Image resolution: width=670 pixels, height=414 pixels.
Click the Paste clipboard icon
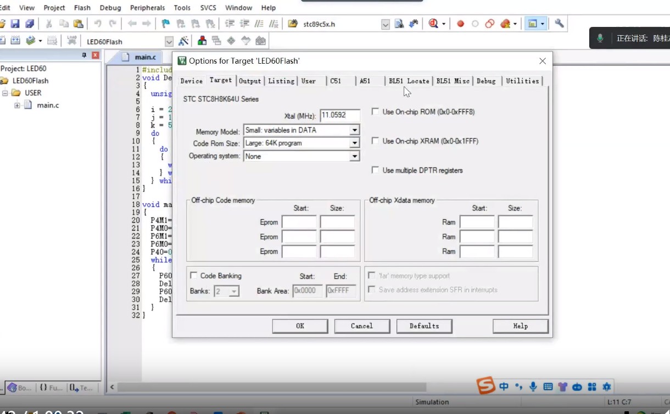coord(79,24)
